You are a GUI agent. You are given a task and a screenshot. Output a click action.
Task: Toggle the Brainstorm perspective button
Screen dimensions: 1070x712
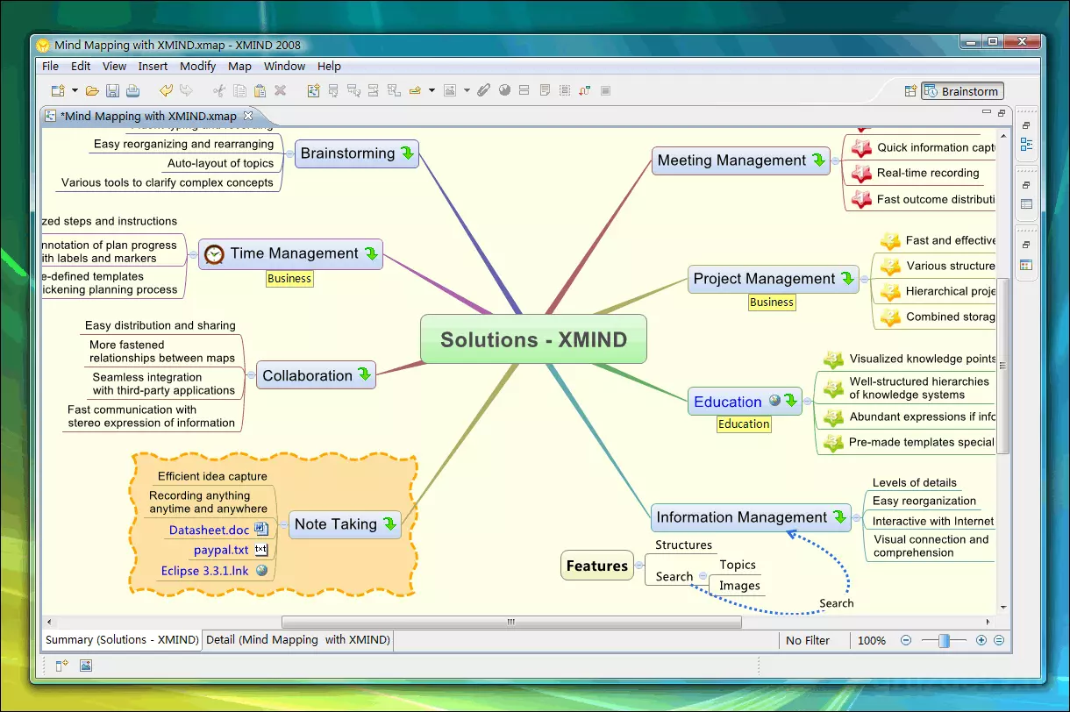click(962, 91)
